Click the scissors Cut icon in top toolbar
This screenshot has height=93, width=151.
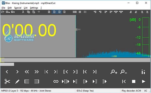(x=23, y=12)
